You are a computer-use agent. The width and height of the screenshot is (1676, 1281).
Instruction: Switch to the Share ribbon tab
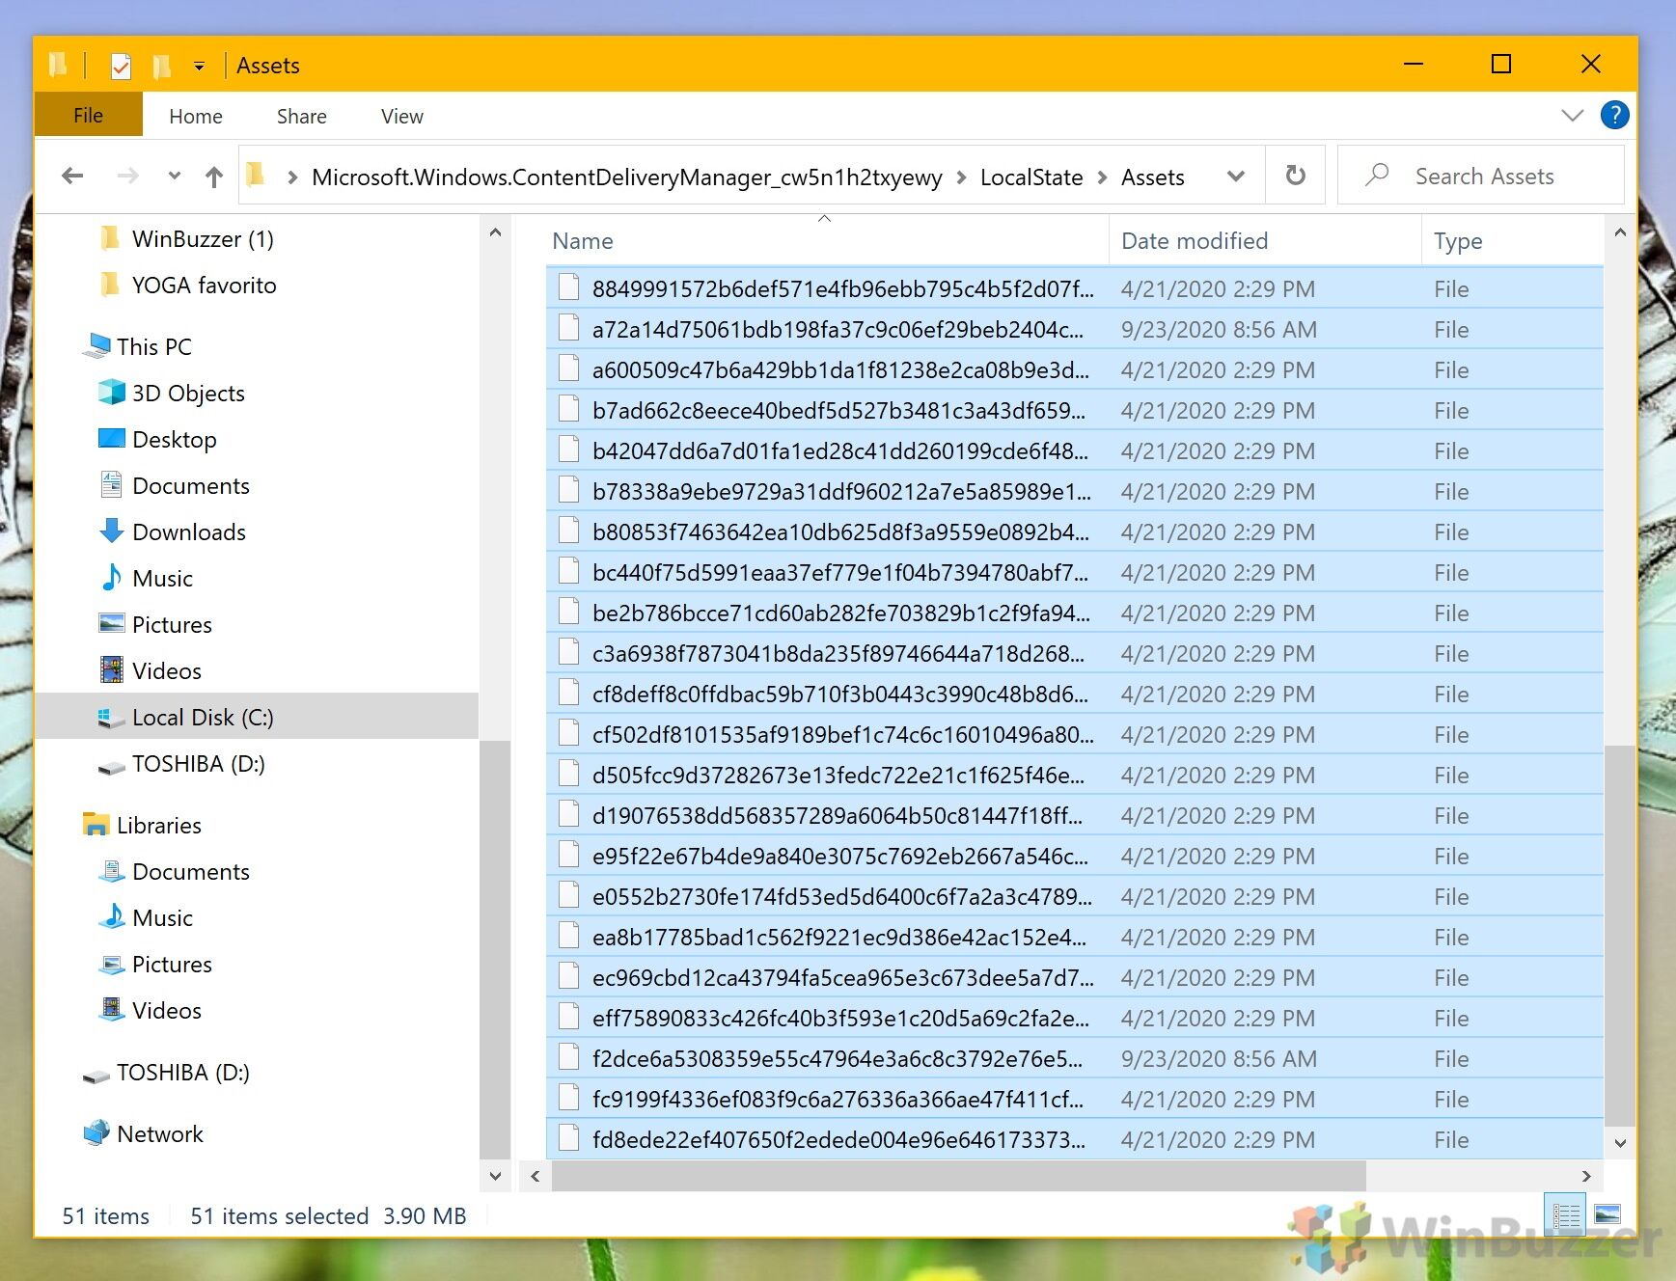point(302,116)
